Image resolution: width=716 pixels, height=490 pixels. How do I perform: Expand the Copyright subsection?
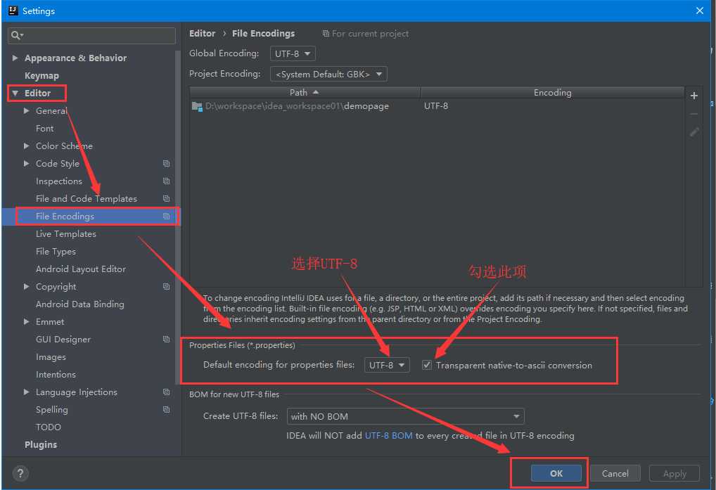pyautogui.click(x=27, y=287)
